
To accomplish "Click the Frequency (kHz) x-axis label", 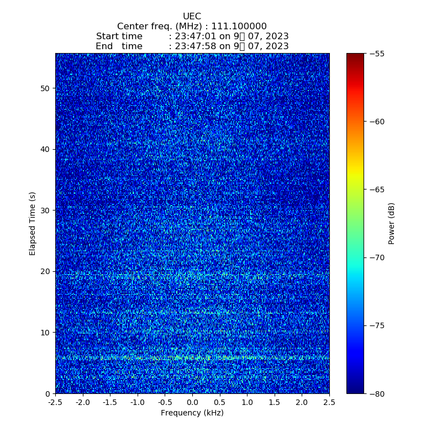I will click(192, 413).
